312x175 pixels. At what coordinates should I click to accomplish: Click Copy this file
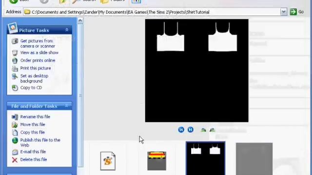[x=33, y=132]
